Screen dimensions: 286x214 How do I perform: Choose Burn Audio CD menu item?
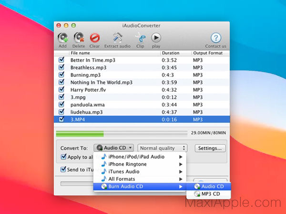(140, 186)
